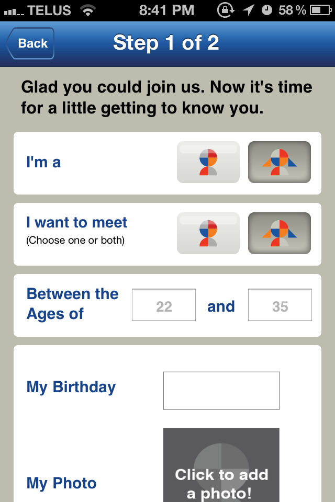Choose female icon in "I want to meet"
The height and width of the screenshot is (502, 335).
[x=279, y=233]
